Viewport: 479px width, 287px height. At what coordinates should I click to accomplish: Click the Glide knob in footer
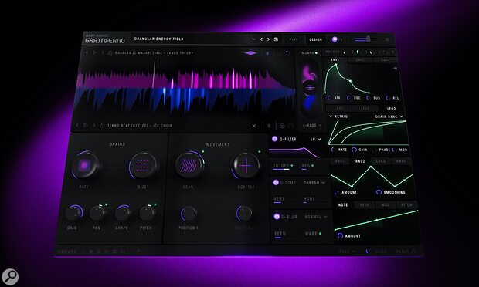368,252
